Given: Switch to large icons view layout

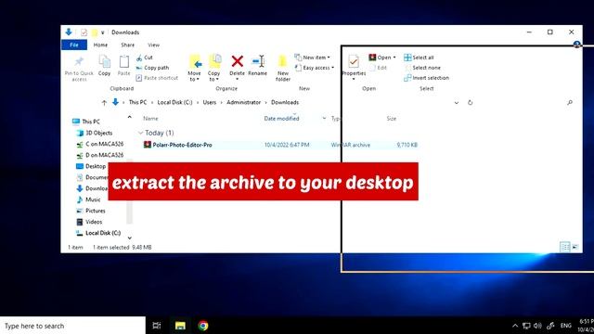Looking at the screenshot, I should 575,248.
